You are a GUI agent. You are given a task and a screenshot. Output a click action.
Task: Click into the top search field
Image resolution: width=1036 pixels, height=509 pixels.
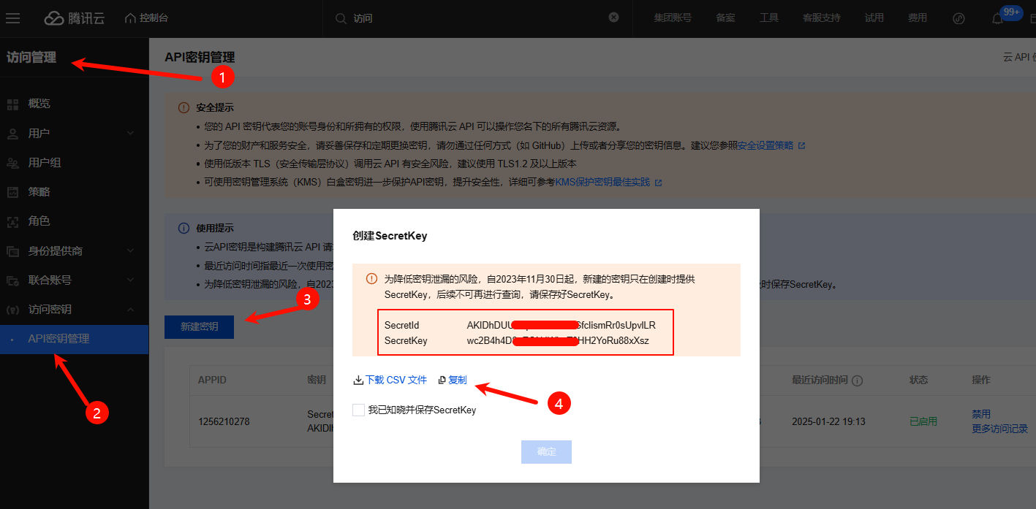[475, 18]
